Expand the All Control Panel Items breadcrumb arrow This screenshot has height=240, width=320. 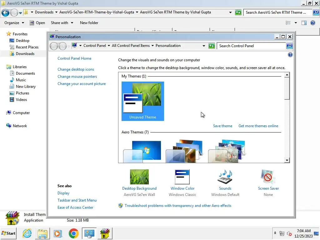tap(152, 46)
